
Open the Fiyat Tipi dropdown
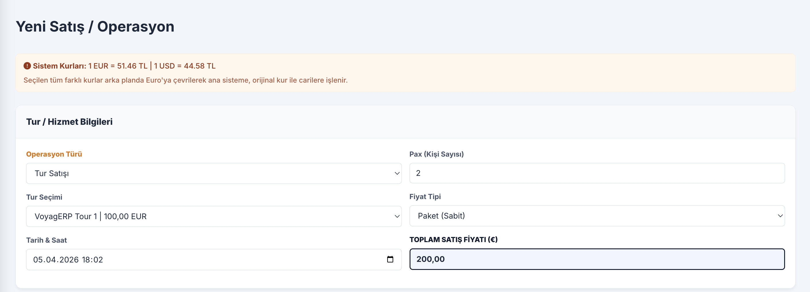pyautogui.click(x=596, y=216)
